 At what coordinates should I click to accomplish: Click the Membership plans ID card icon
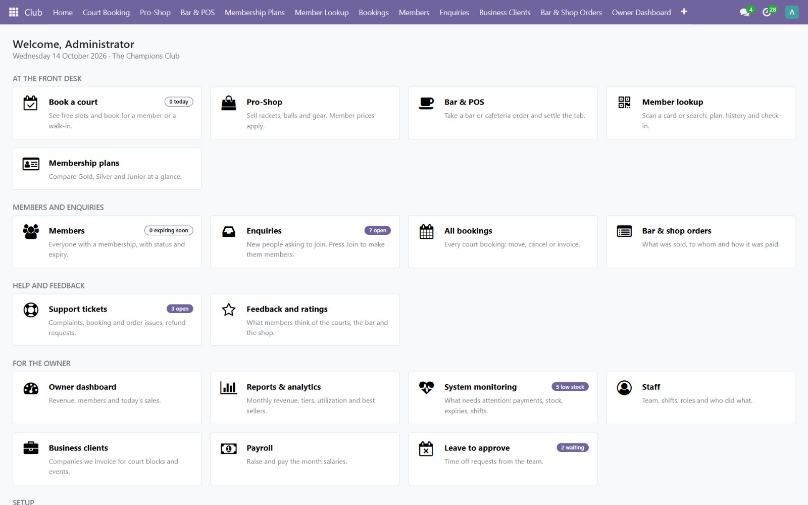(31, 164)
